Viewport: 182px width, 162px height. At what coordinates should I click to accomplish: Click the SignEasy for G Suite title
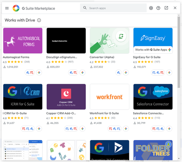point(147,57)
